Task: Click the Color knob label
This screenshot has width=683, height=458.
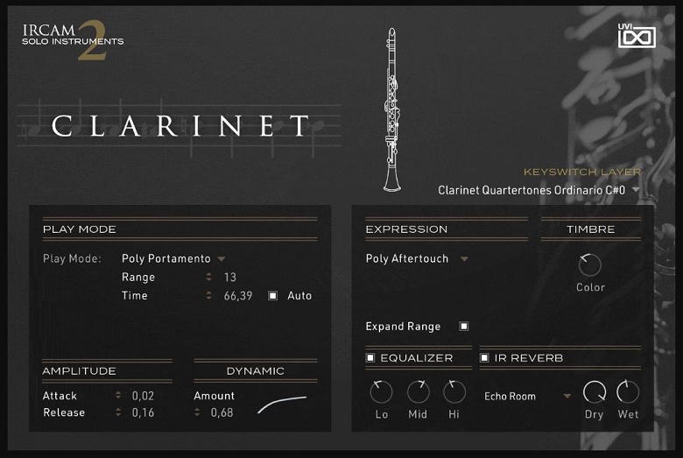Action: (x=591, y=287)
